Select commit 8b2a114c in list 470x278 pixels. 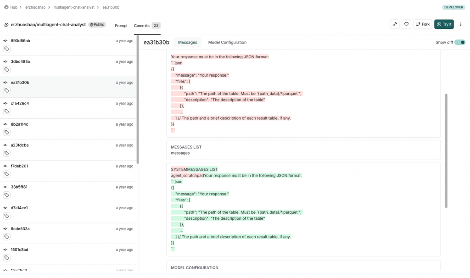(x=68, y=129)
